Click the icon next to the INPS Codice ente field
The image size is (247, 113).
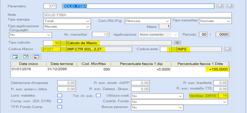coord(228,49)
